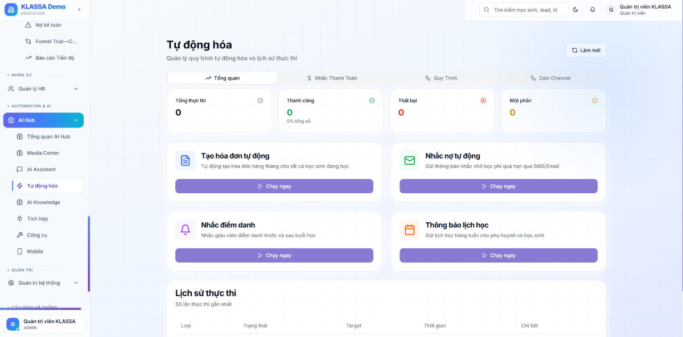The height and width of the screenshot is (337, 683).
Task: Click the orange calendar schedule icon
Action: point(410,230)
